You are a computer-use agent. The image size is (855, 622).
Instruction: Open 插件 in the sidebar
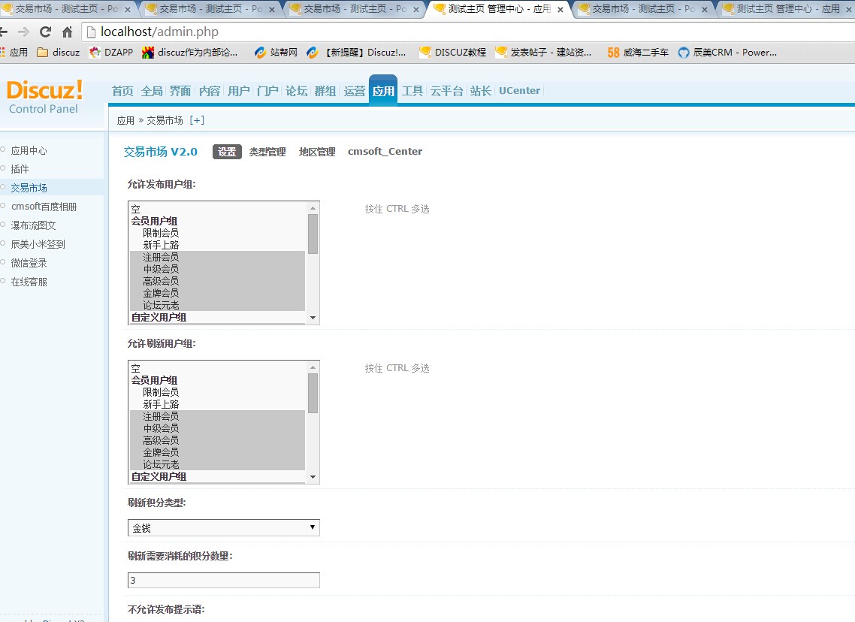[x=20, y=169]
